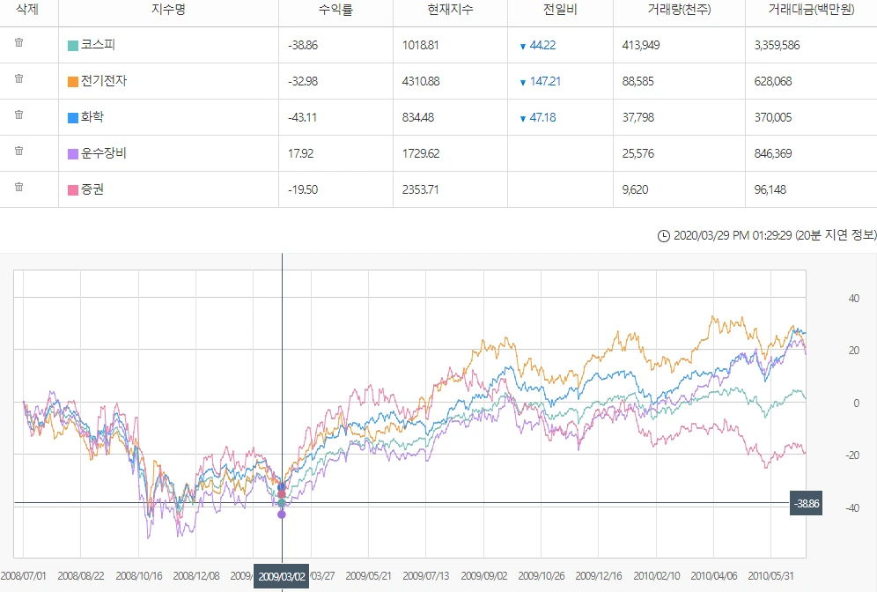This screenshot has width=877, height=592.
Task: Click the 전일비 column header
Action: pos(560,10)
